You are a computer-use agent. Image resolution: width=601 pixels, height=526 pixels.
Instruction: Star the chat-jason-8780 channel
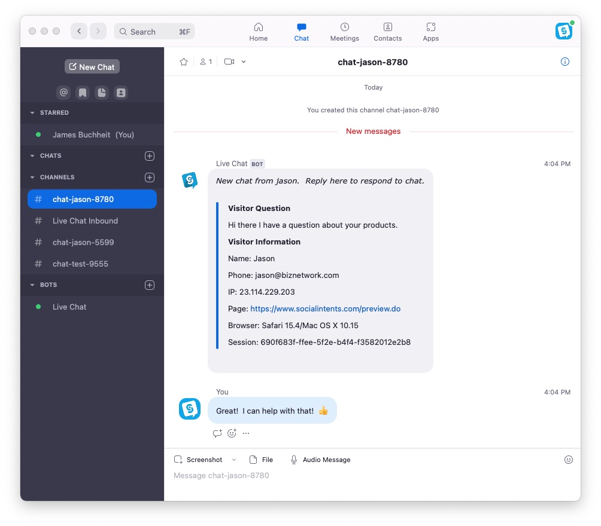pos(183,61)
